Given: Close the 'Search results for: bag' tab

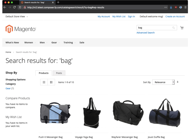Looking at the screenshot, I should coord(53,2).
